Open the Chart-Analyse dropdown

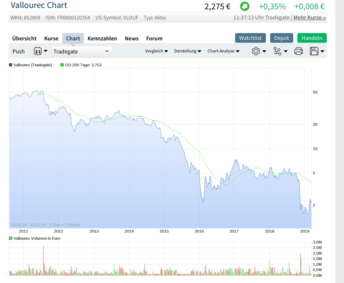point(223,51)
